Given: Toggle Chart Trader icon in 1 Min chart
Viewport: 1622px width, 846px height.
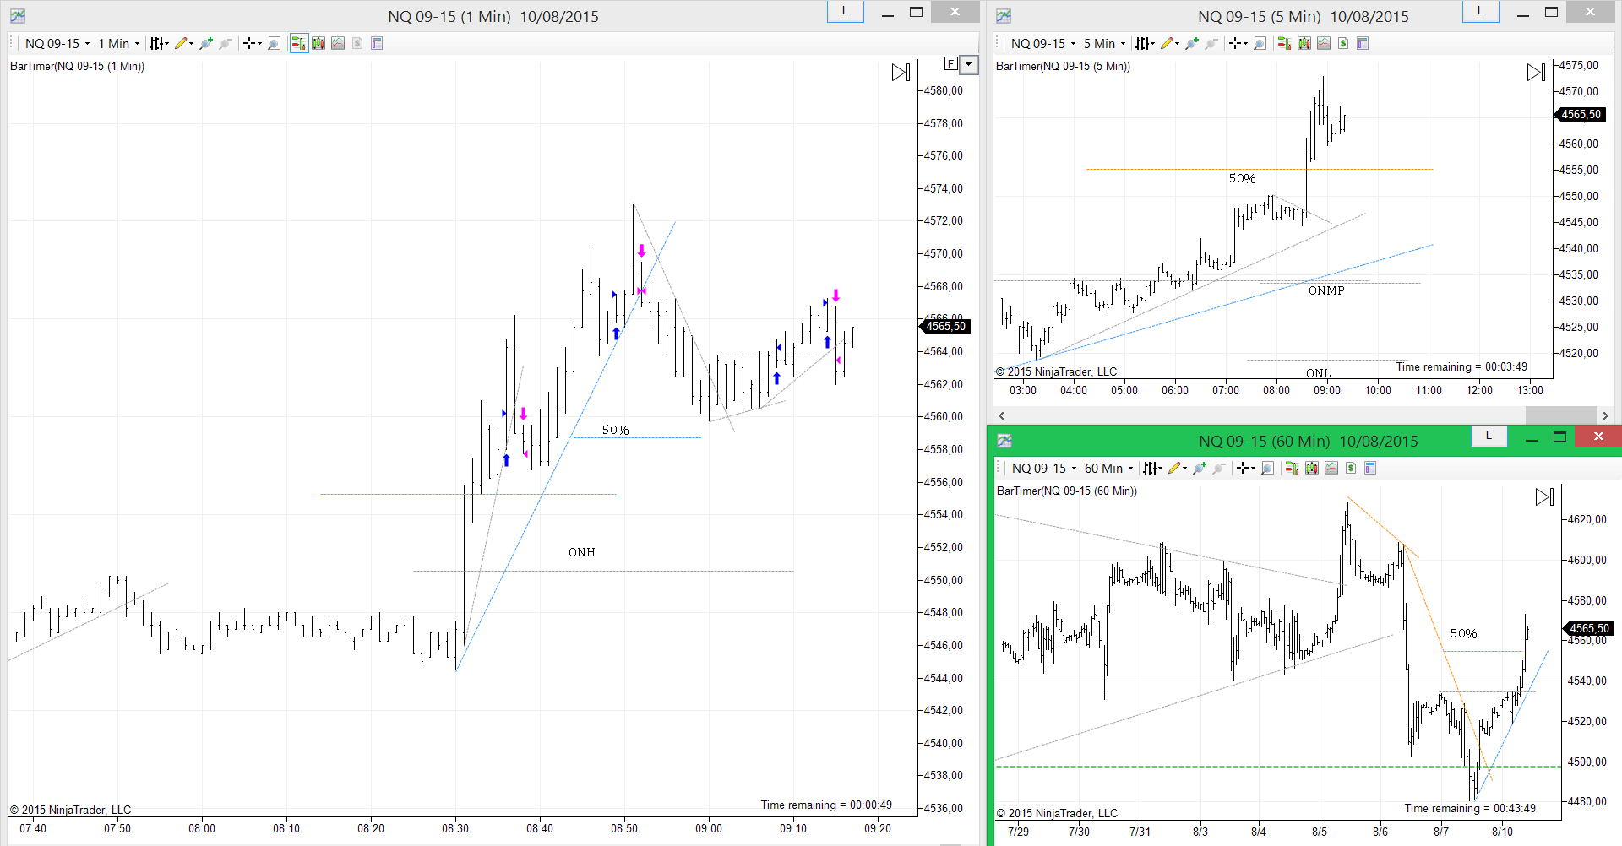Looking at the screenshot, I should coord(298,43).
